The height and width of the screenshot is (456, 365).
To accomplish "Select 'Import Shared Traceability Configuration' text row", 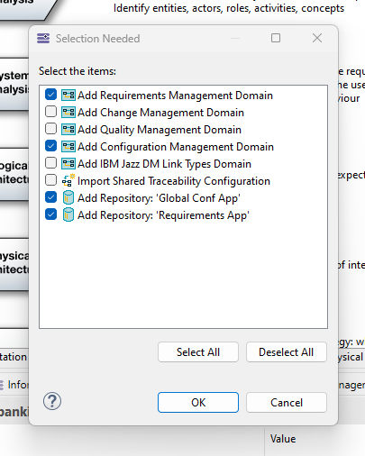I will tap(174, 181).
